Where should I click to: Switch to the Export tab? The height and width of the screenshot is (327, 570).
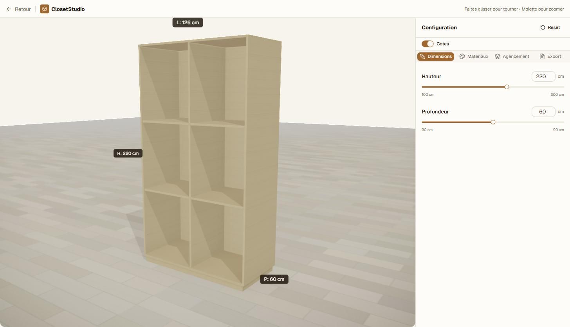tap(550, 56)
